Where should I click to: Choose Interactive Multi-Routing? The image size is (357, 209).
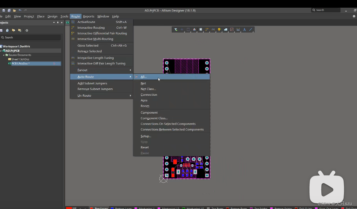(x=102, y=39)
